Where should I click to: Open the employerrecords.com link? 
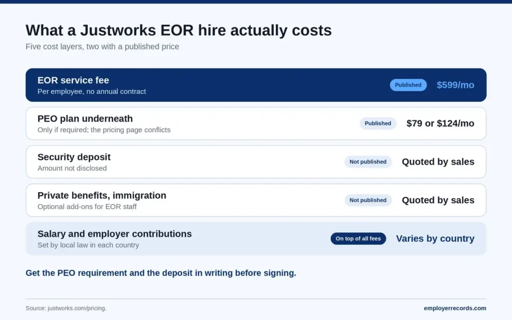[455, 308]
